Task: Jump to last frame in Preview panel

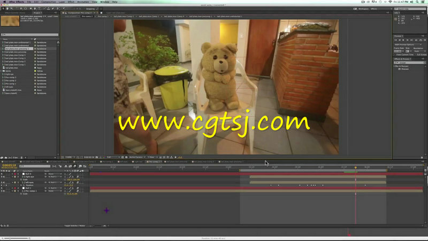Action: click(411, 40)
